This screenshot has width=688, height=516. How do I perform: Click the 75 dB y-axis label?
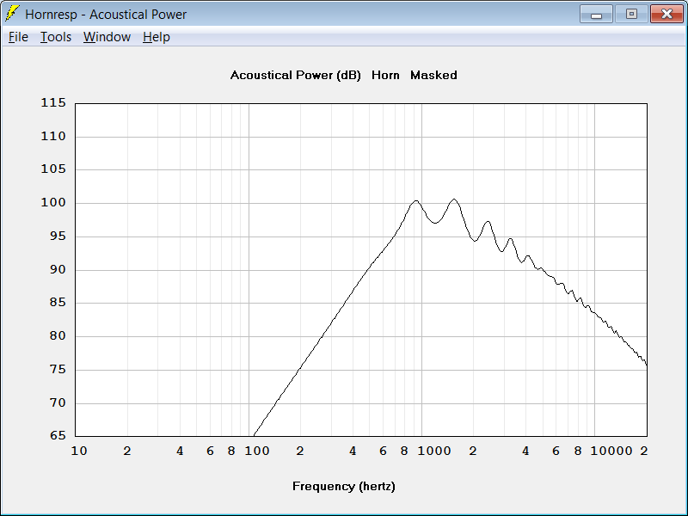pyautogui.click(x=58, y=370)
